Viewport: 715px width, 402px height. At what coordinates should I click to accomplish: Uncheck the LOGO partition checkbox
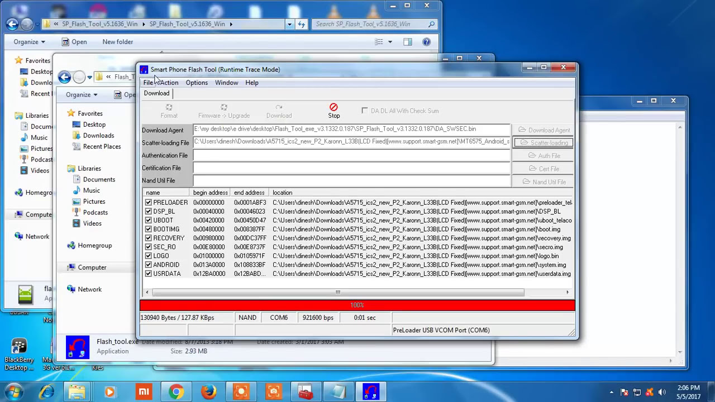click(x=148, y=256)
